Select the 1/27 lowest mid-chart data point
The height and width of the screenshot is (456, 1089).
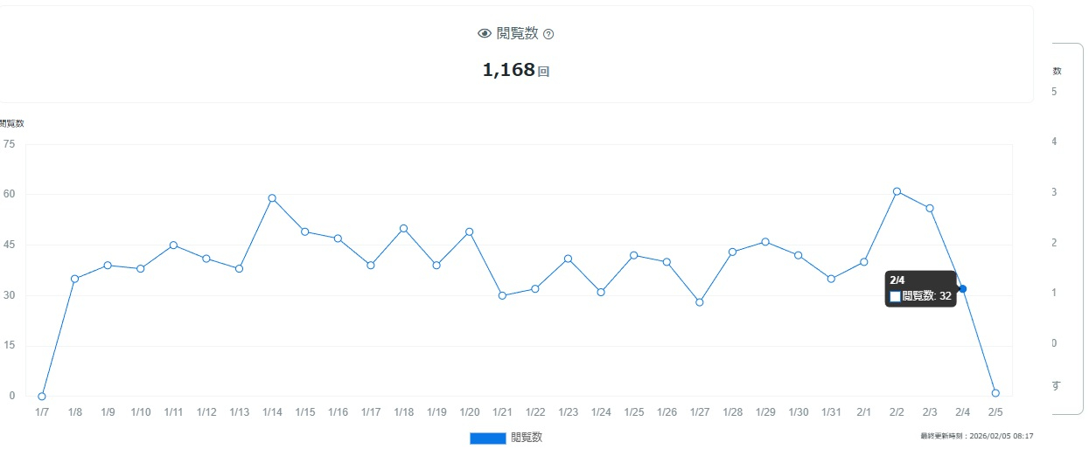pyautogui.click(x=700, y=302)
